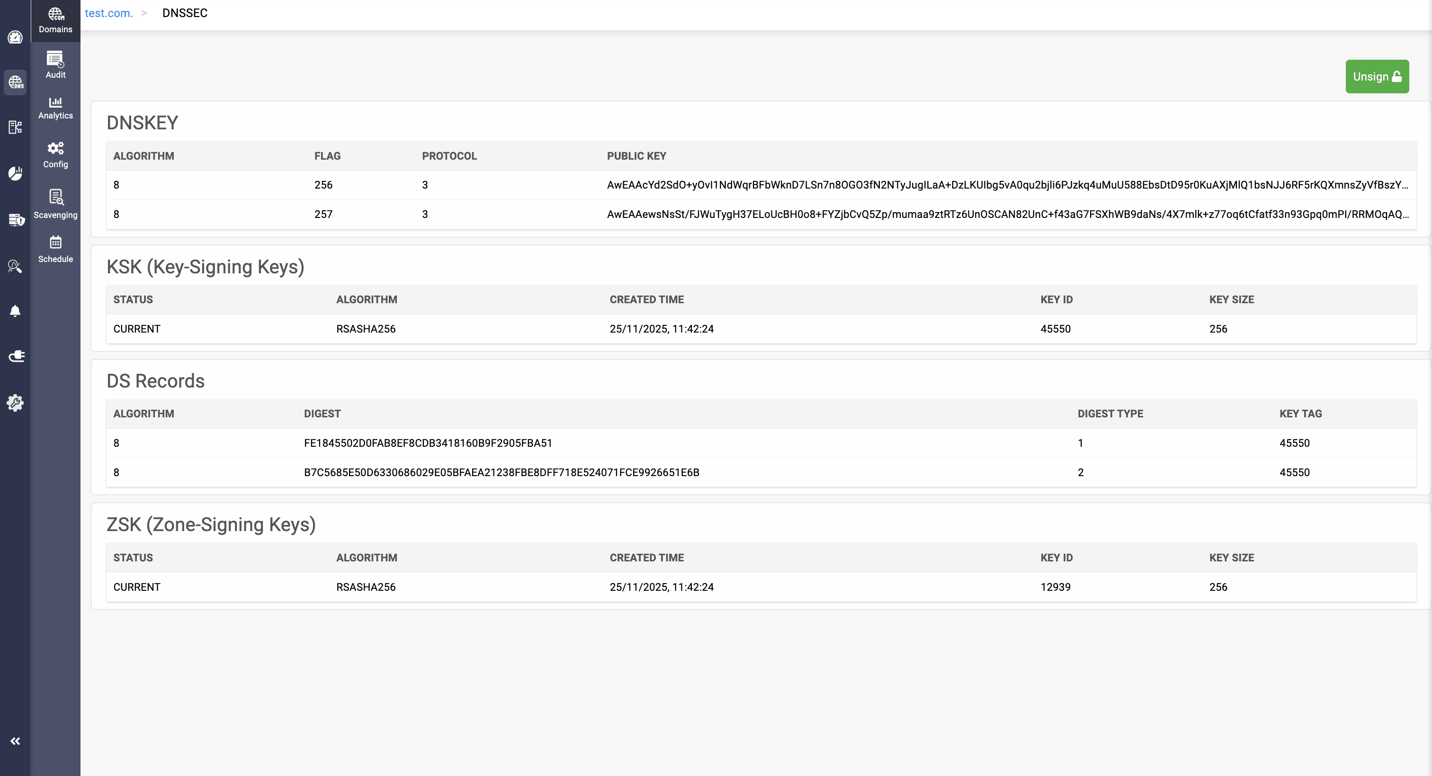Click the truncated public key for flag 257
Screen dimensions: 1432x776
(x=1007, y=214)
